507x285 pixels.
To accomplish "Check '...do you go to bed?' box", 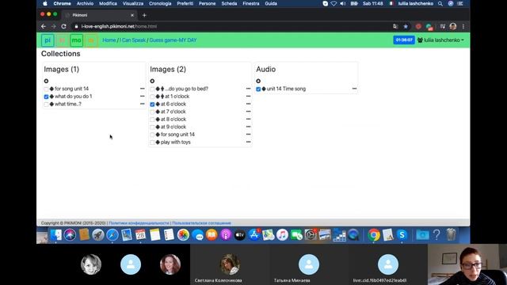I will pyautogui.click(x=152, y=89).
